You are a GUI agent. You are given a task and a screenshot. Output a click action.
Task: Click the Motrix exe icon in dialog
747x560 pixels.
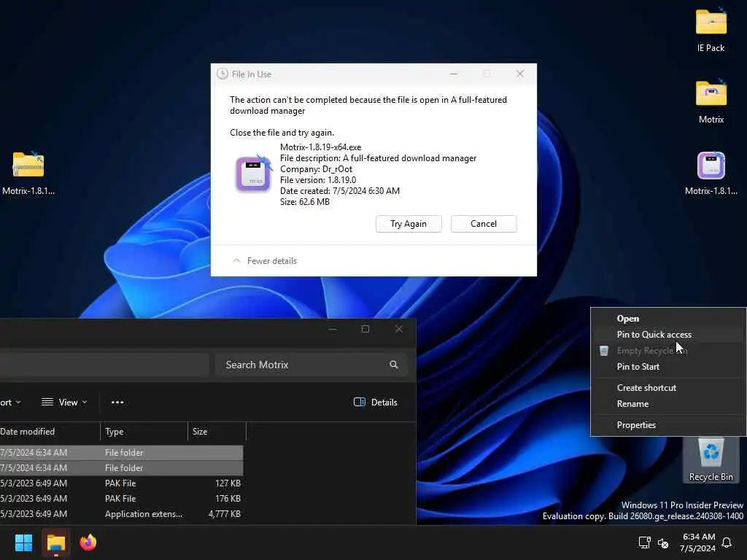(x=253, y=174)
